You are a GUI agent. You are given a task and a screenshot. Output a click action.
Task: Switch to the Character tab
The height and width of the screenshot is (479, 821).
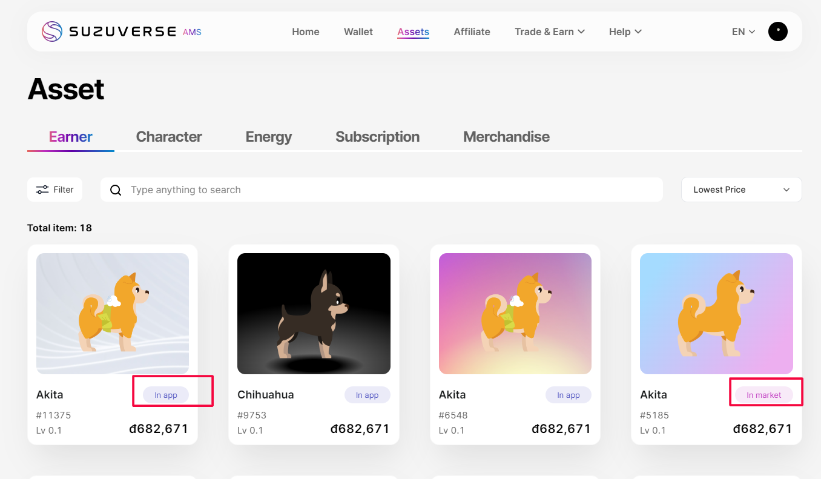click(x=169, y=136)
